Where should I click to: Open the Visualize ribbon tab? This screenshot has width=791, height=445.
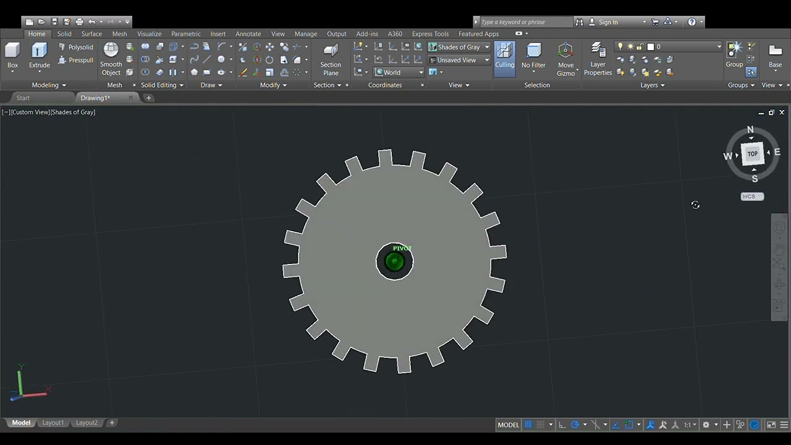pyautogui.click(x=149, y=34)
